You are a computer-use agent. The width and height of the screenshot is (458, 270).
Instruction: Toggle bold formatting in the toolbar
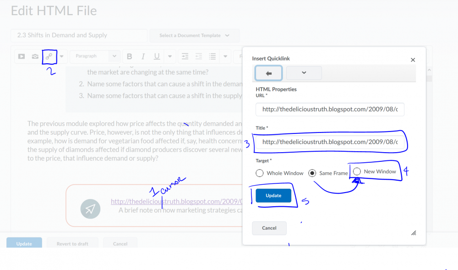pyautogui.click(x=130, y=56)
